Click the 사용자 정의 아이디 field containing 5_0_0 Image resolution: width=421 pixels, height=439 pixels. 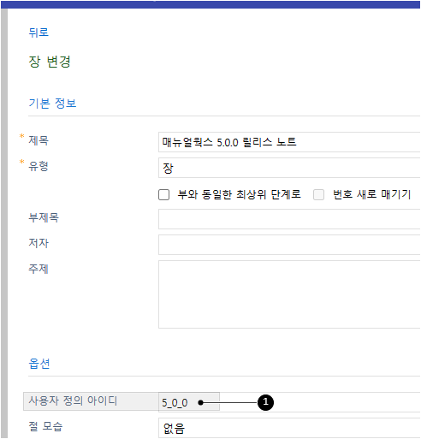coord(289,402)
